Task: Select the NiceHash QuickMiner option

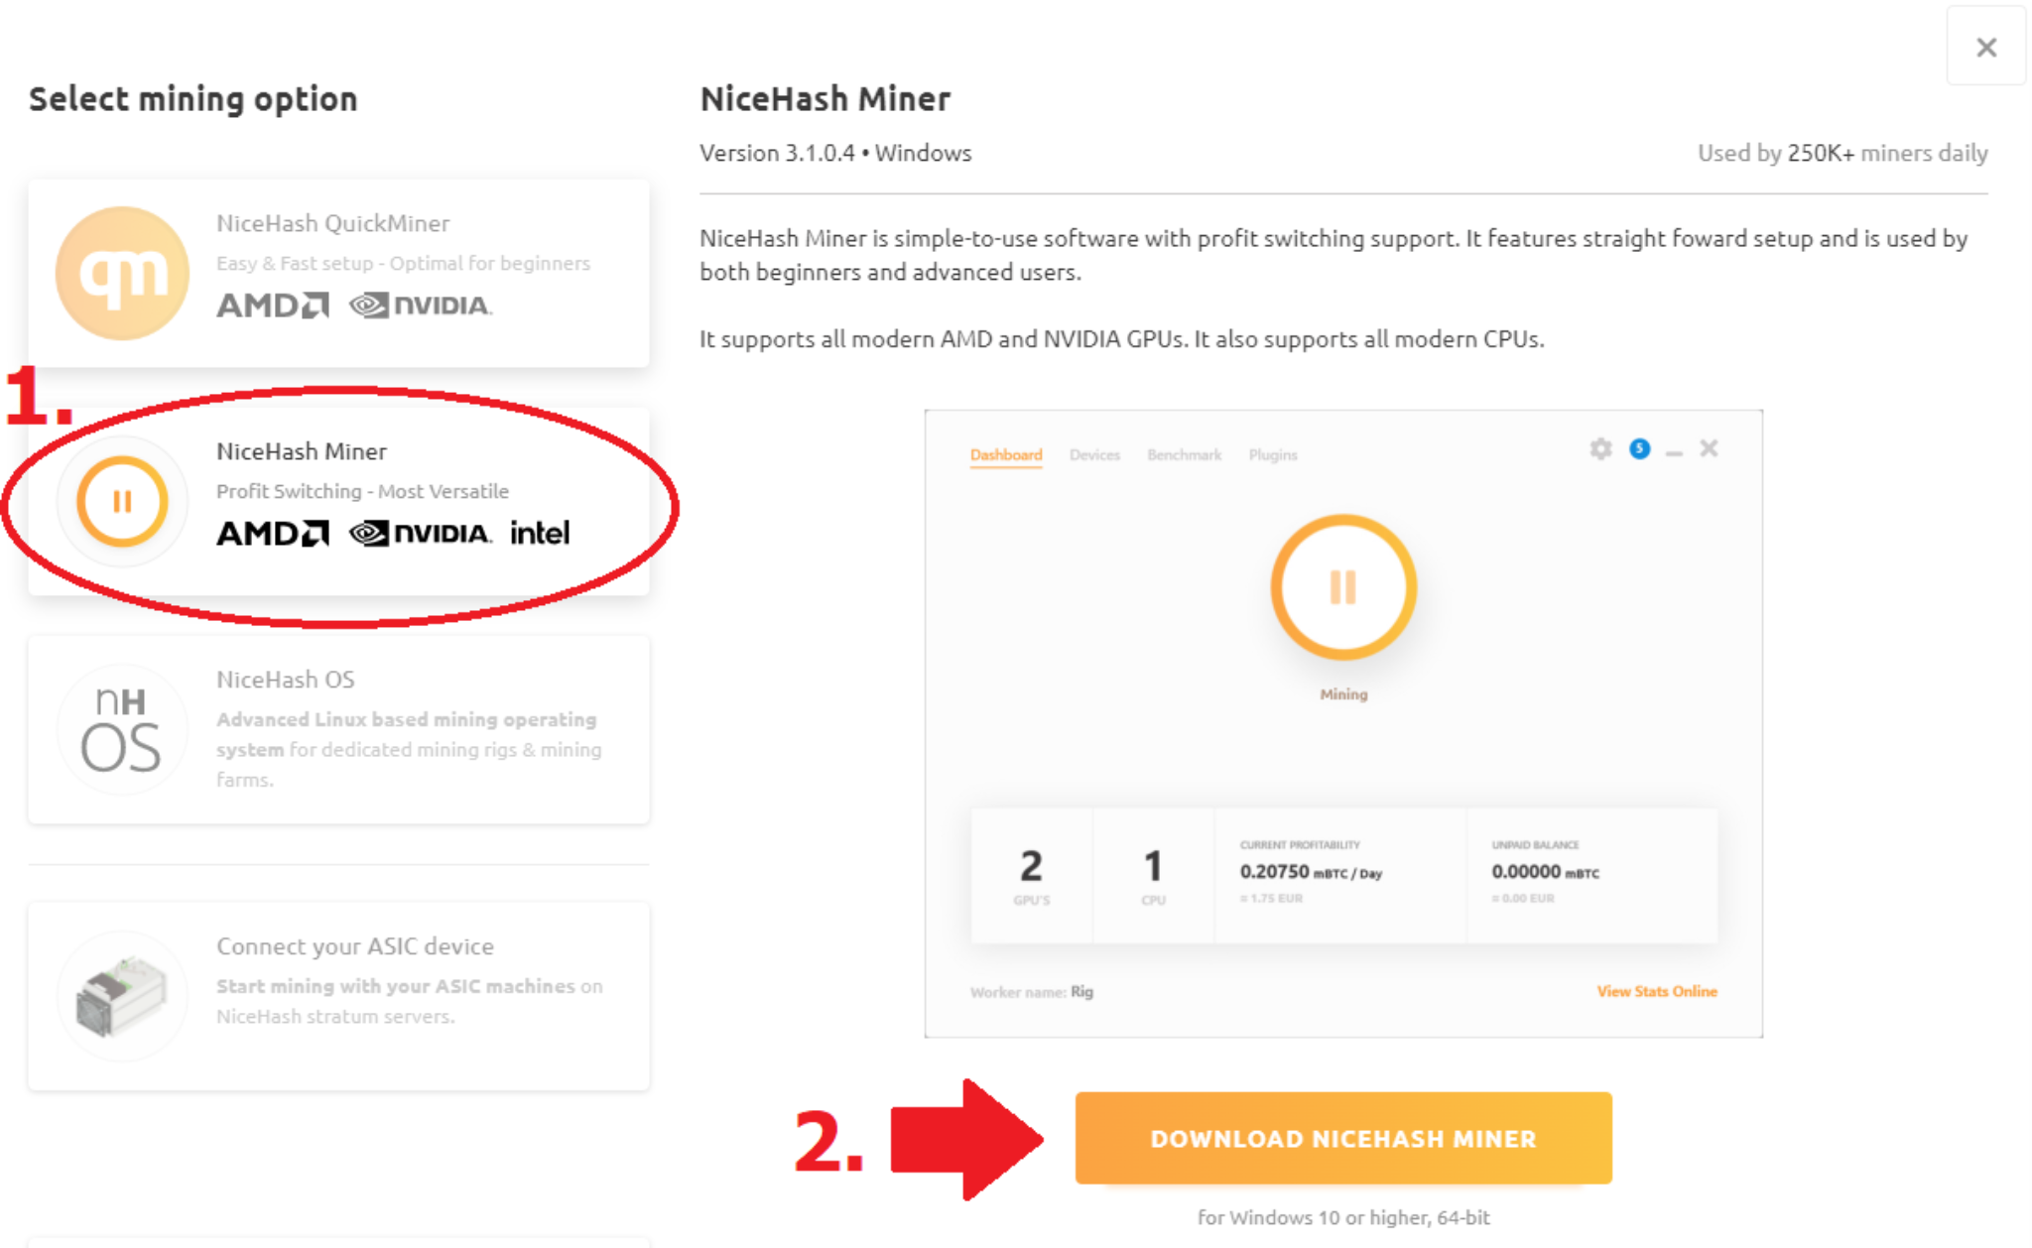Action: tap(332, 223)
